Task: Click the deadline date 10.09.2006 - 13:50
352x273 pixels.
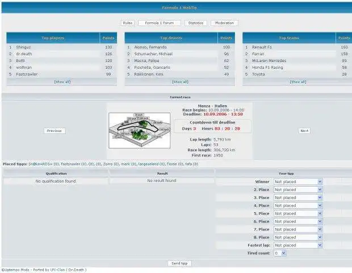Action: point(223,114)
